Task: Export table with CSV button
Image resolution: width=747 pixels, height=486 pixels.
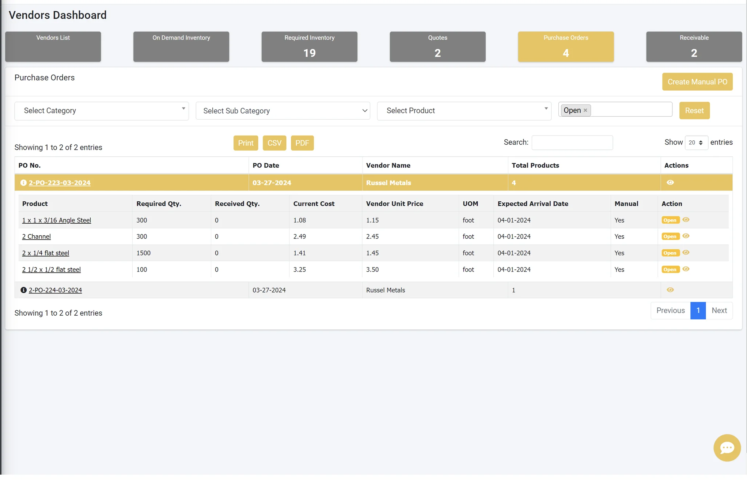Action: coord(274,143)
